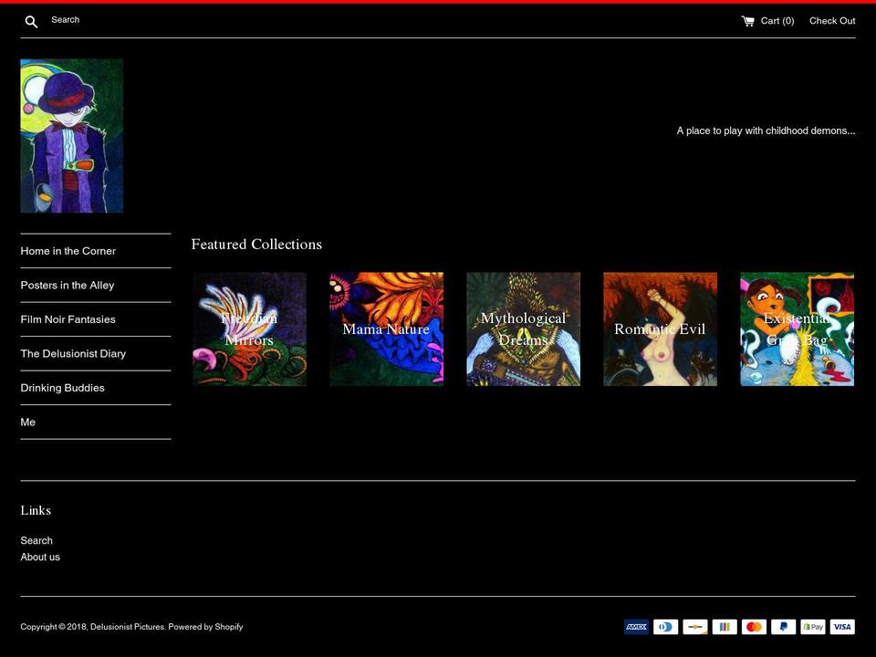Open the Mama Nature collection
Viewport: 876px width, 657px height.
pyautogui.click(x=386, y=329)
